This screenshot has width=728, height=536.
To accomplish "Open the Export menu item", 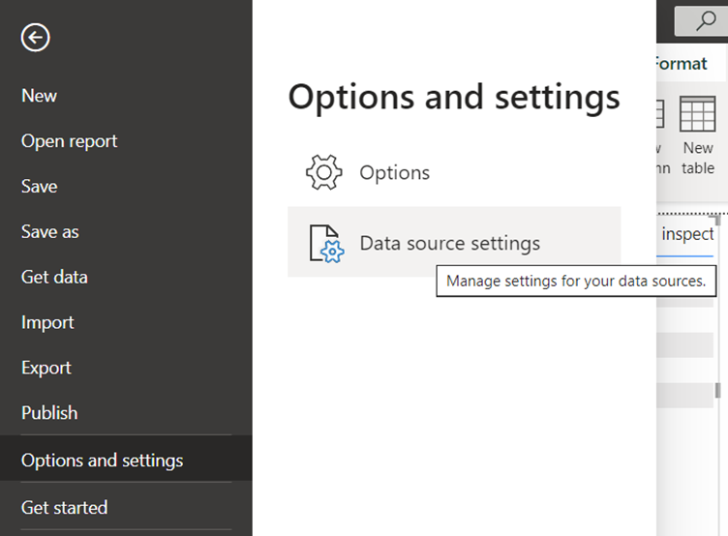I will [x=46, y=368].
